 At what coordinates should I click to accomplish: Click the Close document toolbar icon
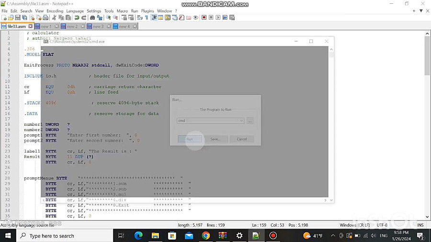[32, 18]
